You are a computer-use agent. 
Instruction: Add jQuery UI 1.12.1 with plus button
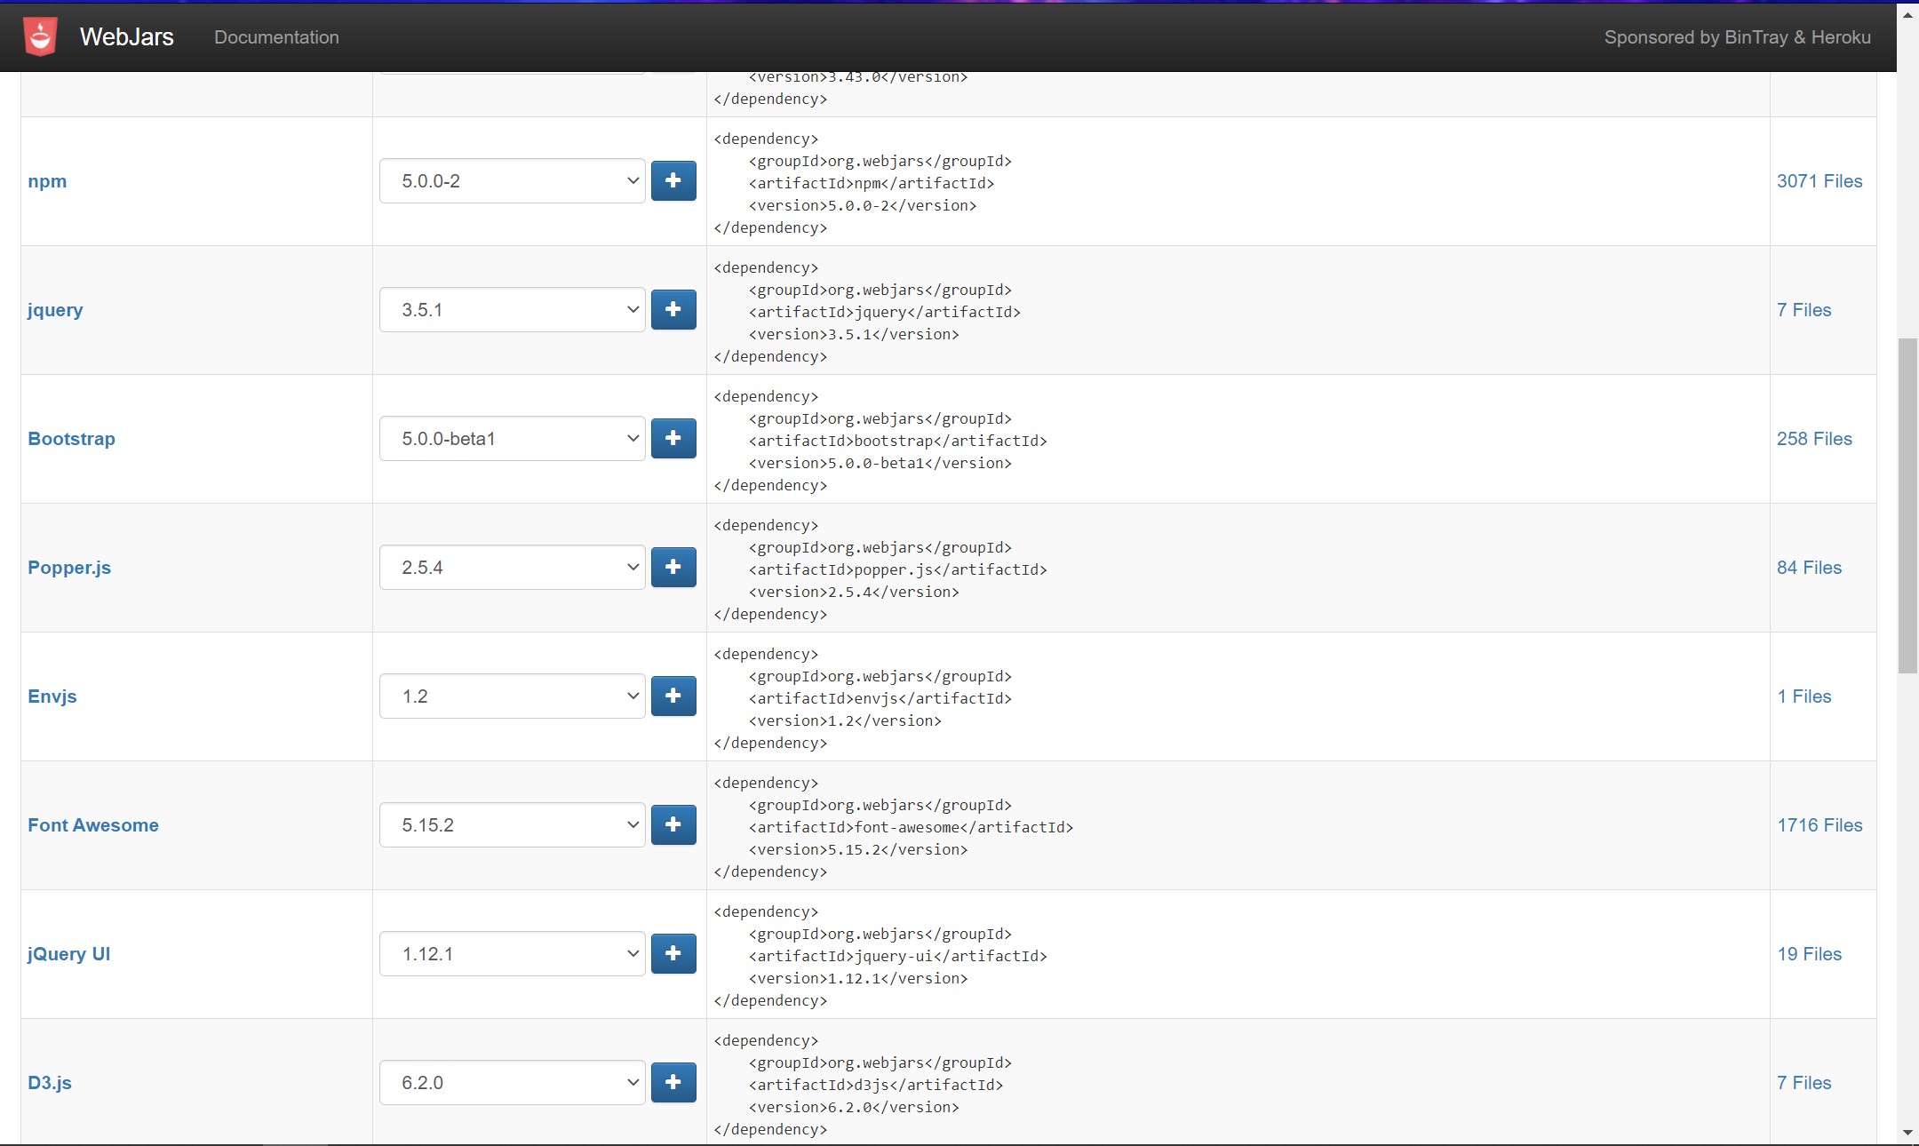(x=673, y=953)
